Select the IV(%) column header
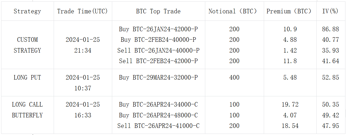This screenshot has width=346, height=135. [330, 11]
